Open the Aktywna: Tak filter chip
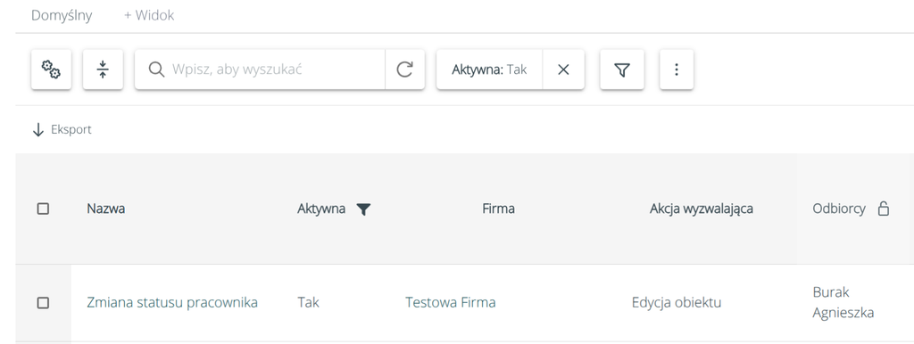 point(489,70)
